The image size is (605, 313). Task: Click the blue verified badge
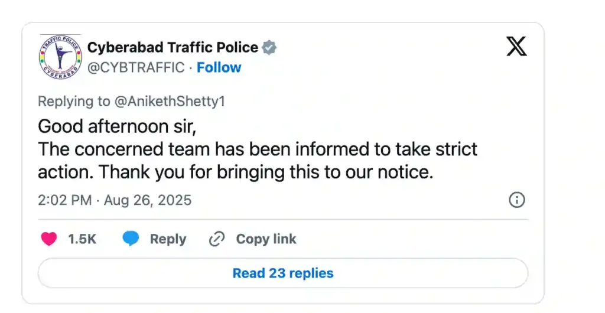[269, 47]
